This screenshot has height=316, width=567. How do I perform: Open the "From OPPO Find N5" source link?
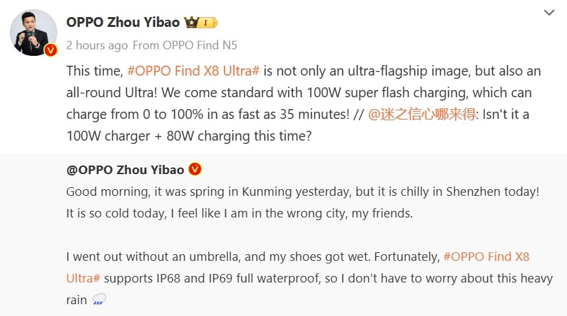pyautogui.click(x=185, y=45)
